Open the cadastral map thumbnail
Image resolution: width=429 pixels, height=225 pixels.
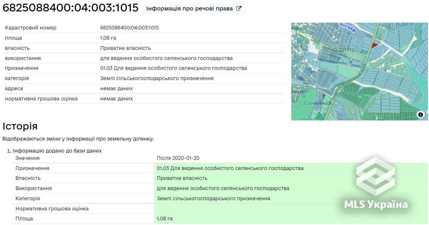pyautogui.click(x=359, y=72)
